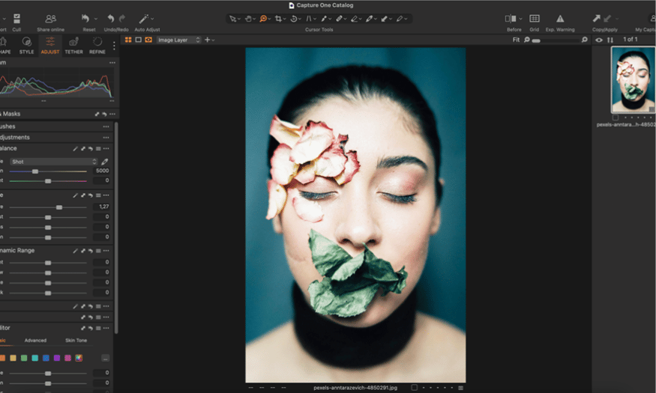Zoom out with left magnifier icon
This screenshot has width=656, height=393.
(527, 40)
